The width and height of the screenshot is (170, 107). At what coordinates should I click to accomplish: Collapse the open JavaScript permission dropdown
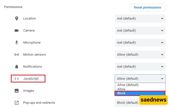[140, 79]
